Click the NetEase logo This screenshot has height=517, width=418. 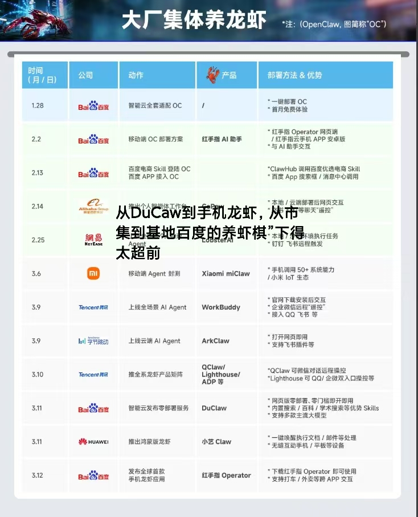(93, 240)
